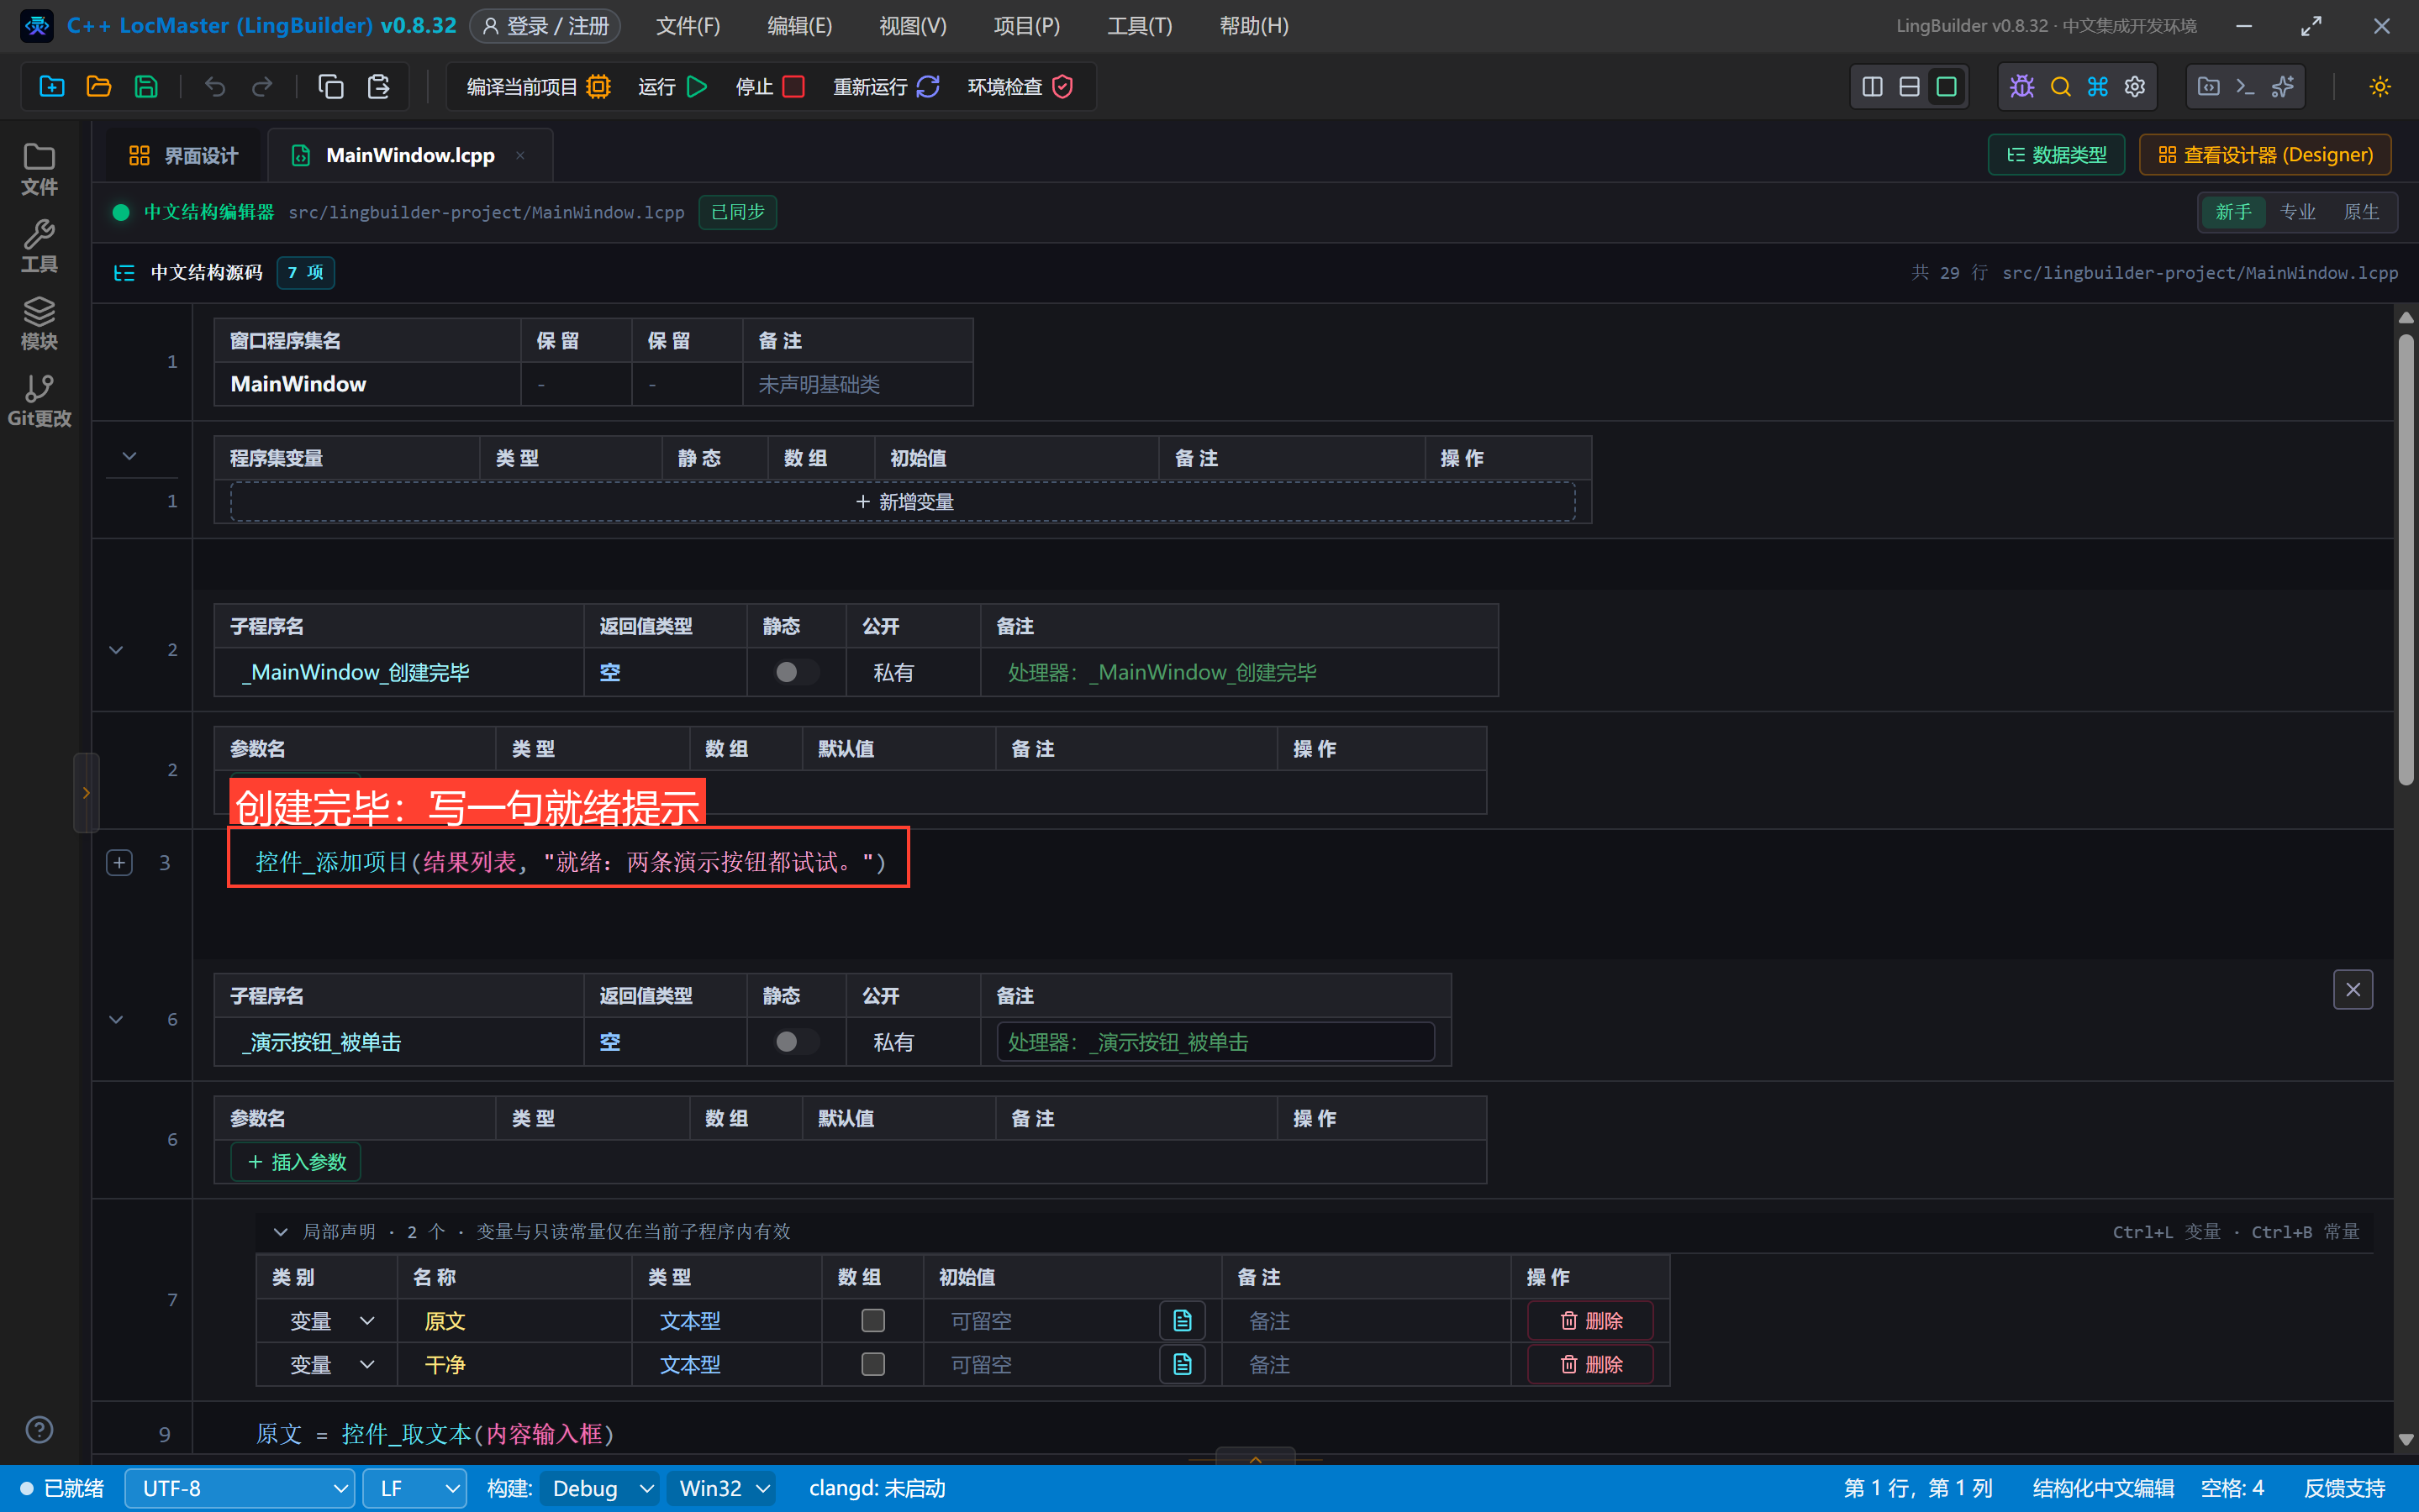Check the 数组 box for 干净 variable

[872, 1364]
